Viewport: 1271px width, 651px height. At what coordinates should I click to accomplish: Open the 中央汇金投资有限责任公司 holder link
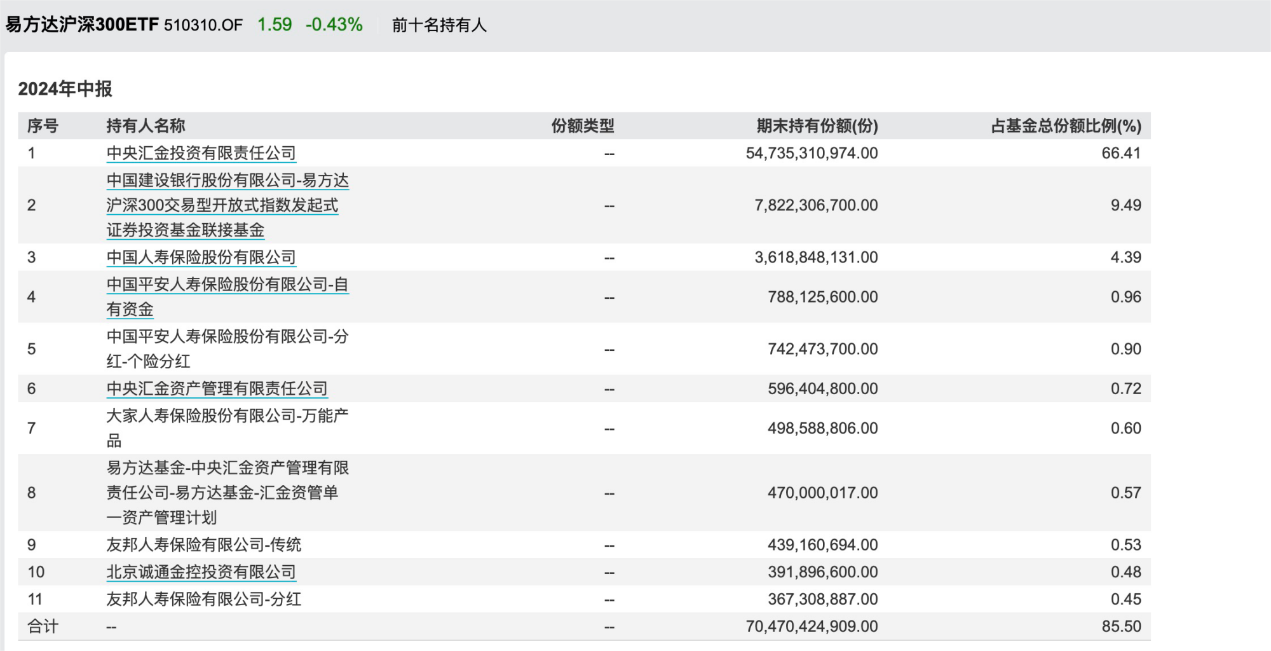(x=201, y=153)
